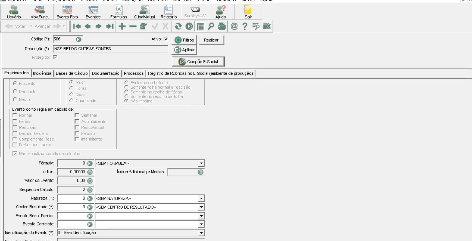Open lookup icon next to Natureza code
Viewport: 472px width, 241px height.
(90, 199)
